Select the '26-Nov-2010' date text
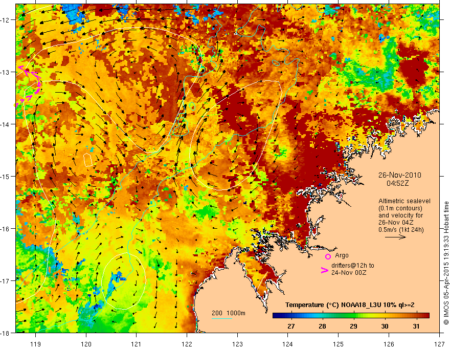Screen dimensions: 450x348 click(400, 175)
